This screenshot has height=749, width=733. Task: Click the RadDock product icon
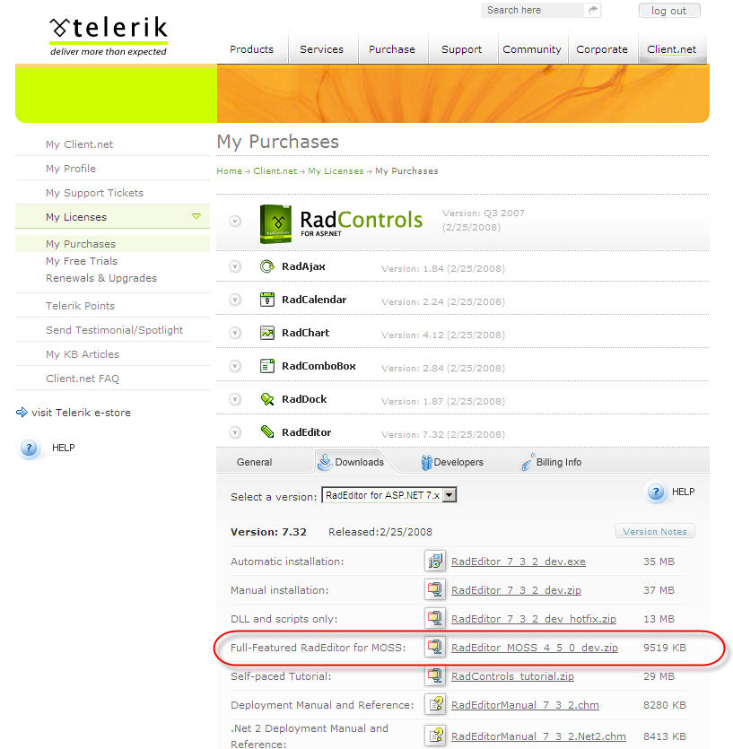click(267, 399)
